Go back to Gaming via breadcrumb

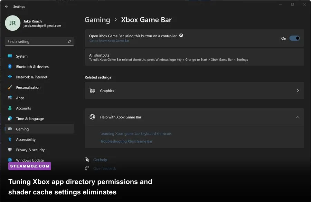pos(97,20)
